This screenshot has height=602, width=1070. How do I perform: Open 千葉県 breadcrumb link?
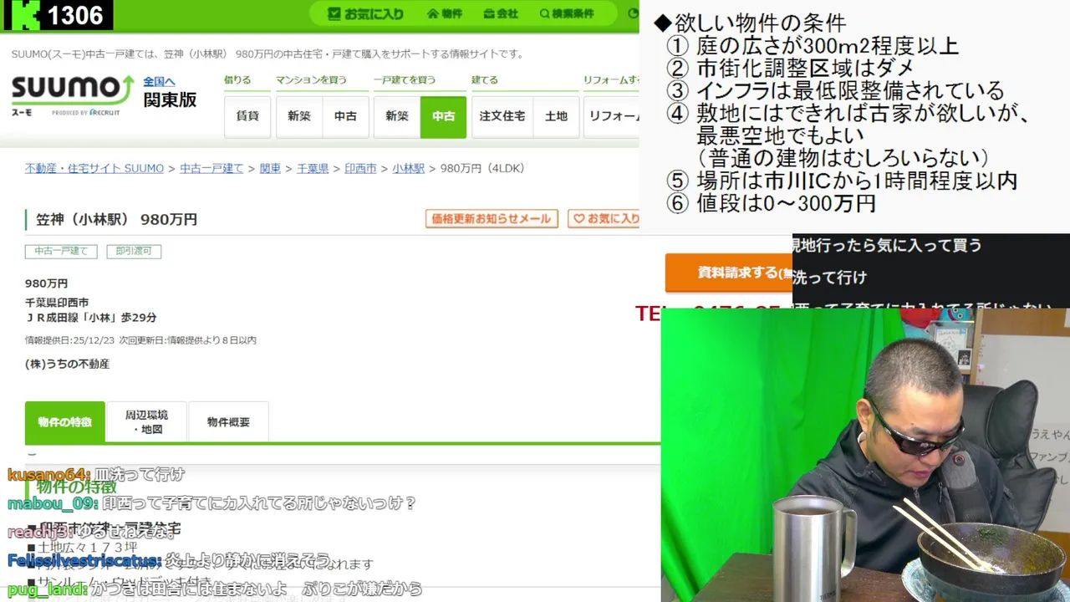(313, 169)
